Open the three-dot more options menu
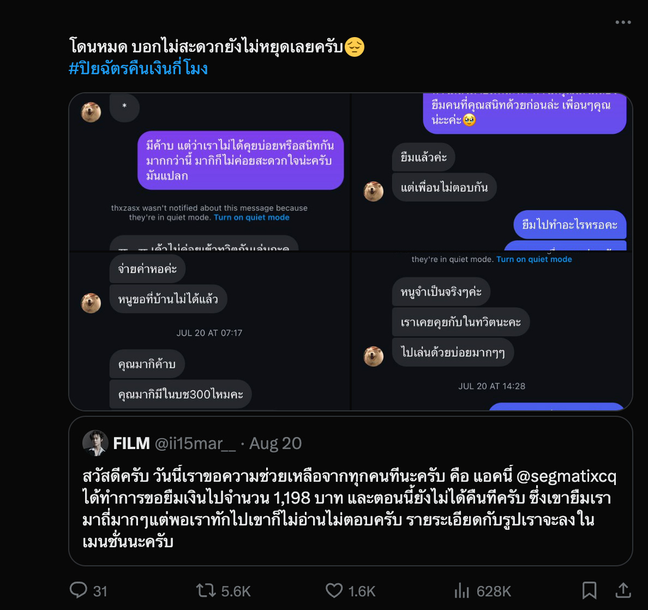This screenshot has height=610, width=648. (623, 21)
